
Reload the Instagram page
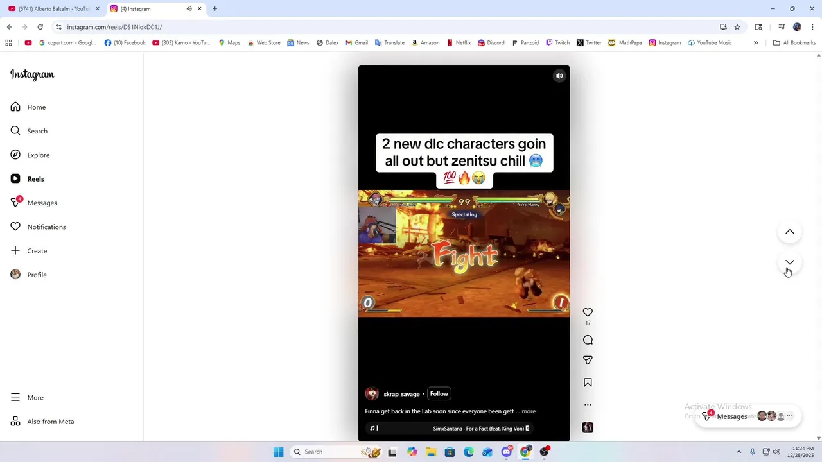tap(40, 27)
